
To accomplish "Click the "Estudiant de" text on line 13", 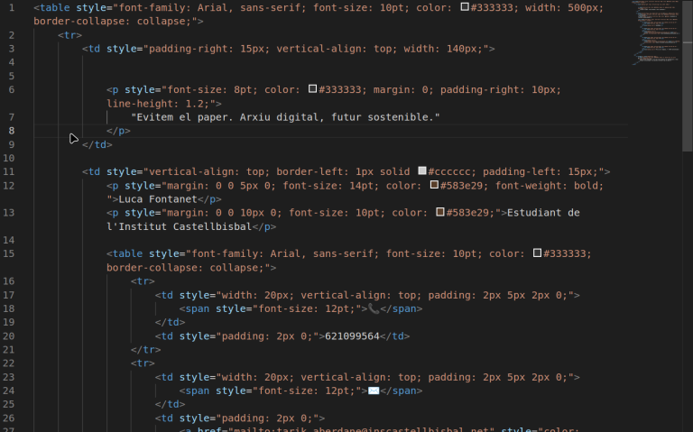I will coord(543,213).
